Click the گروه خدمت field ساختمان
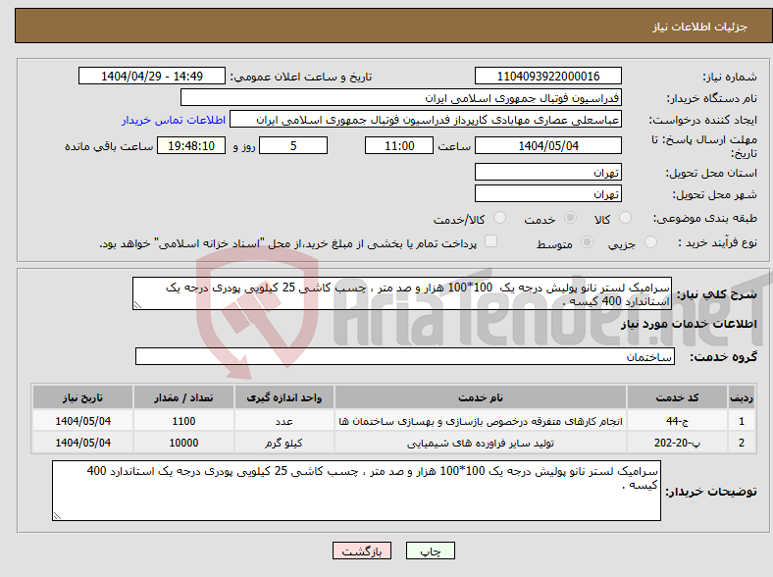 [x=405, y=356]
